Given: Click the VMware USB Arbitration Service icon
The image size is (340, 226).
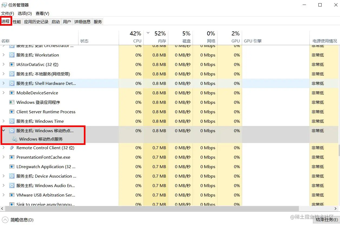Looking at the screenshot, I should tap(12, 195).
